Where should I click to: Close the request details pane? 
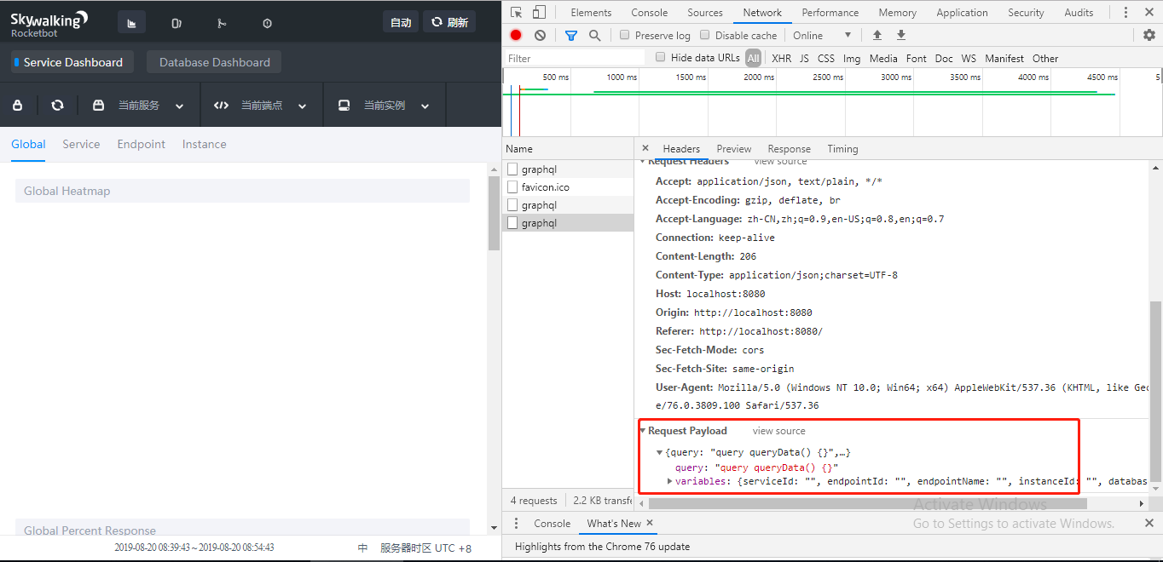[645, 148]
